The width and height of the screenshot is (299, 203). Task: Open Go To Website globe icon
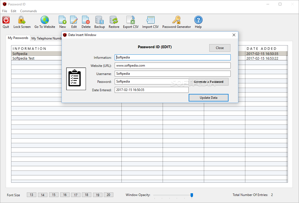pos(45,20)
